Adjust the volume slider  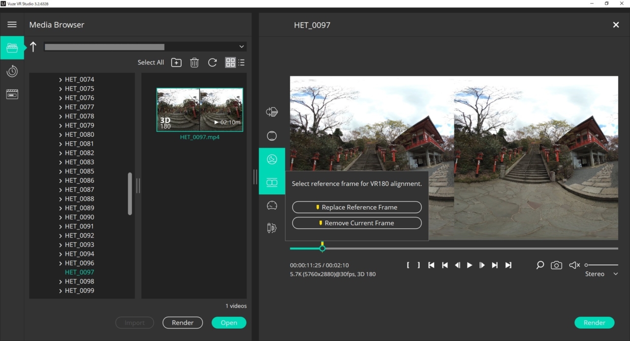point(601,265)
